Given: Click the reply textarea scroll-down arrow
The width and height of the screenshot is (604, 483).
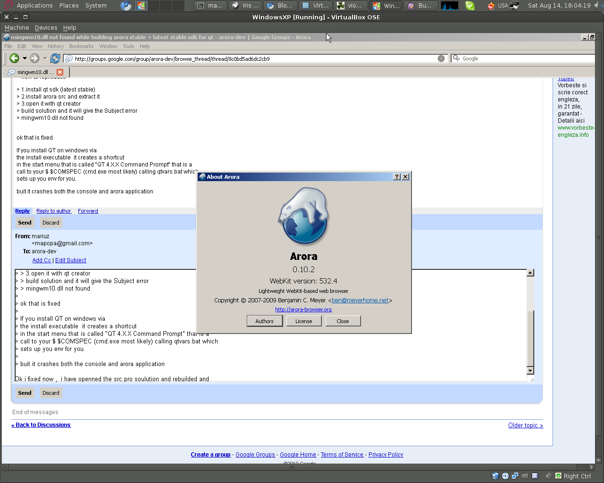Looking at the screenshot, I should [x=530, y=370].
